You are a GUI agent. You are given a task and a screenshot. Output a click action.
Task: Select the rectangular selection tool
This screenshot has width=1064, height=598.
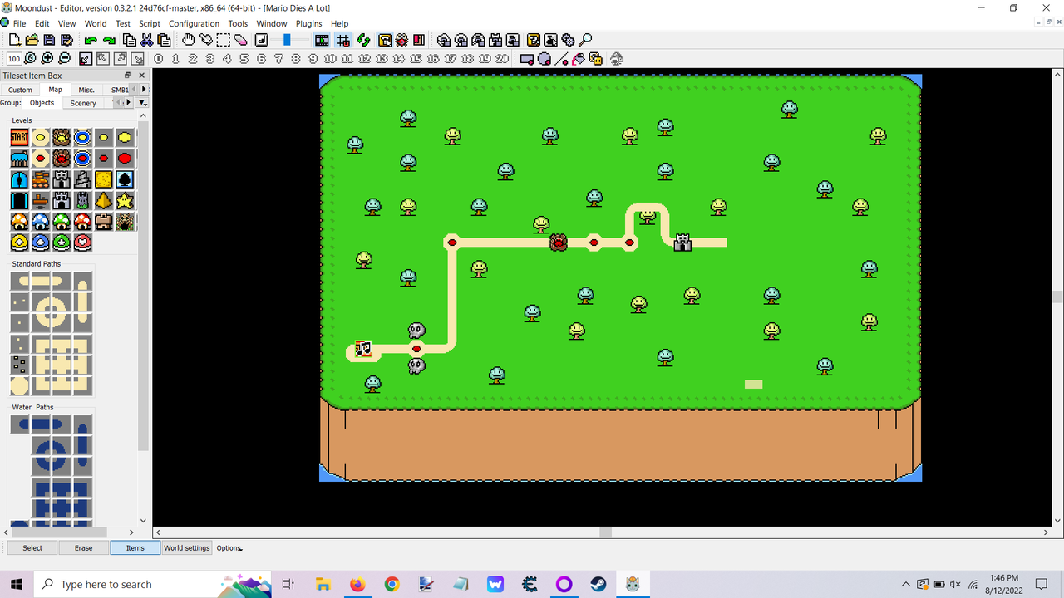(224, 40)
